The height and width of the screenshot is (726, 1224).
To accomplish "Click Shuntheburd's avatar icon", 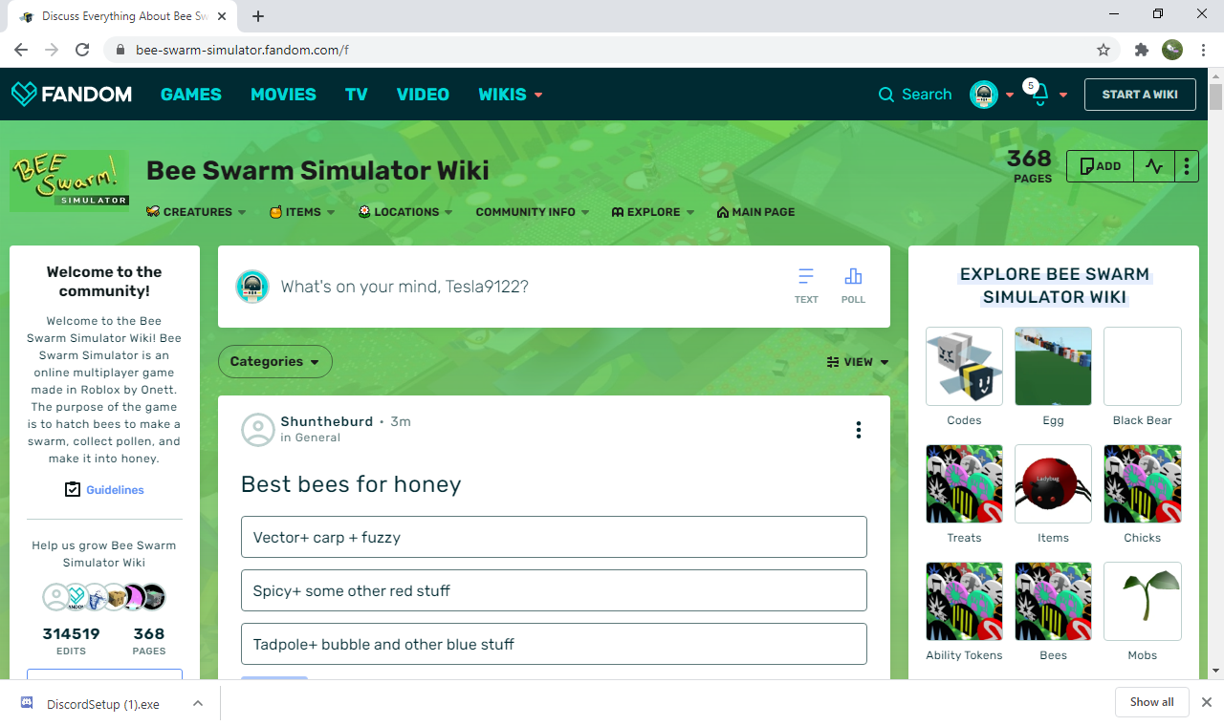I will tap(257, 430).
